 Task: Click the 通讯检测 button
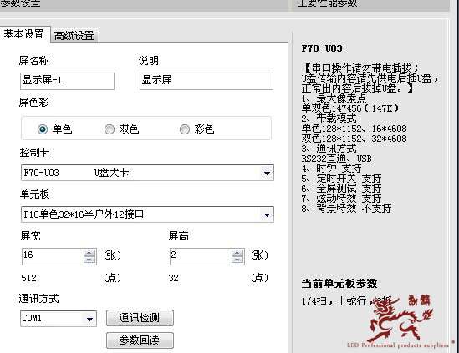pyautogui.click(x=140, y=318)
